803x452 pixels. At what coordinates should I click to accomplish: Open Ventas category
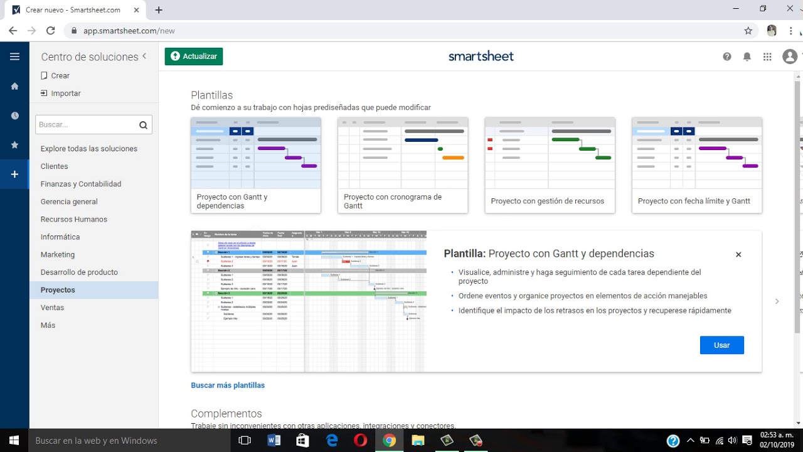[x=52, y=308]
